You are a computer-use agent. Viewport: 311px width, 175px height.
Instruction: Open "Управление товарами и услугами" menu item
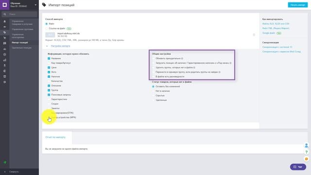(22, 23)
